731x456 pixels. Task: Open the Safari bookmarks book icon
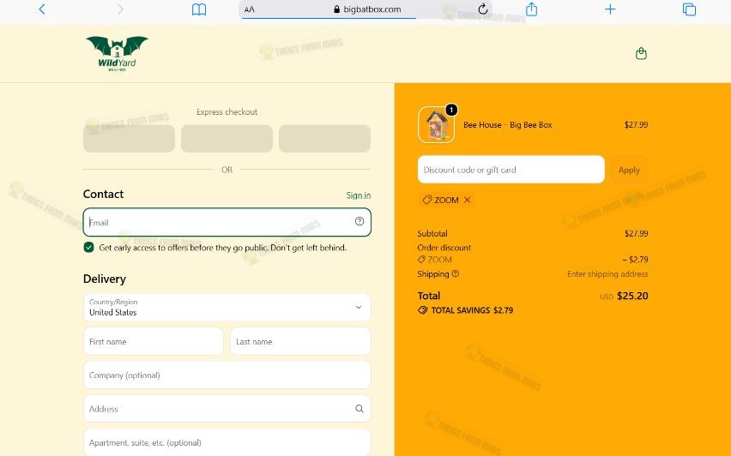tap(199, 9)
